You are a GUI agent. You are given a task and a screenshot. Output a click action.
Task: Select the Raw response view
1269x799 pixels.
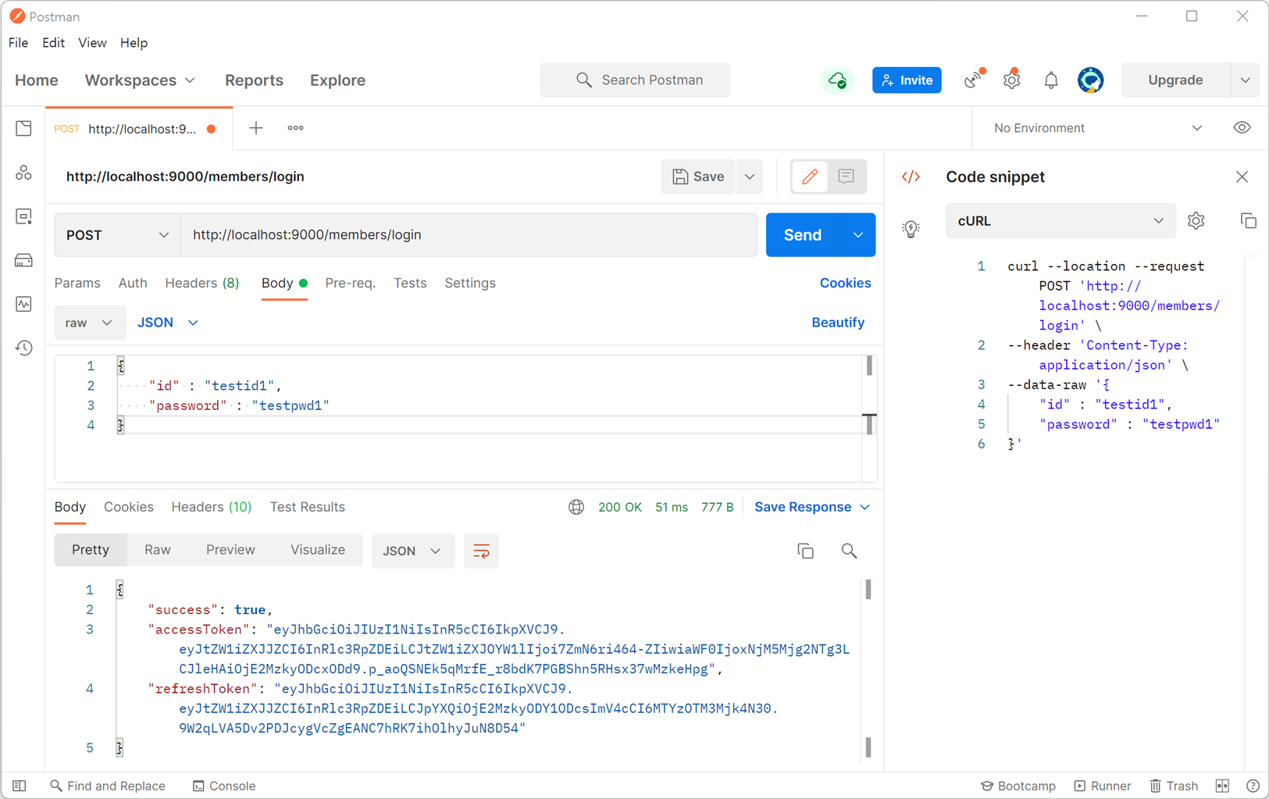pyautogui.click(x=158, y=550)
